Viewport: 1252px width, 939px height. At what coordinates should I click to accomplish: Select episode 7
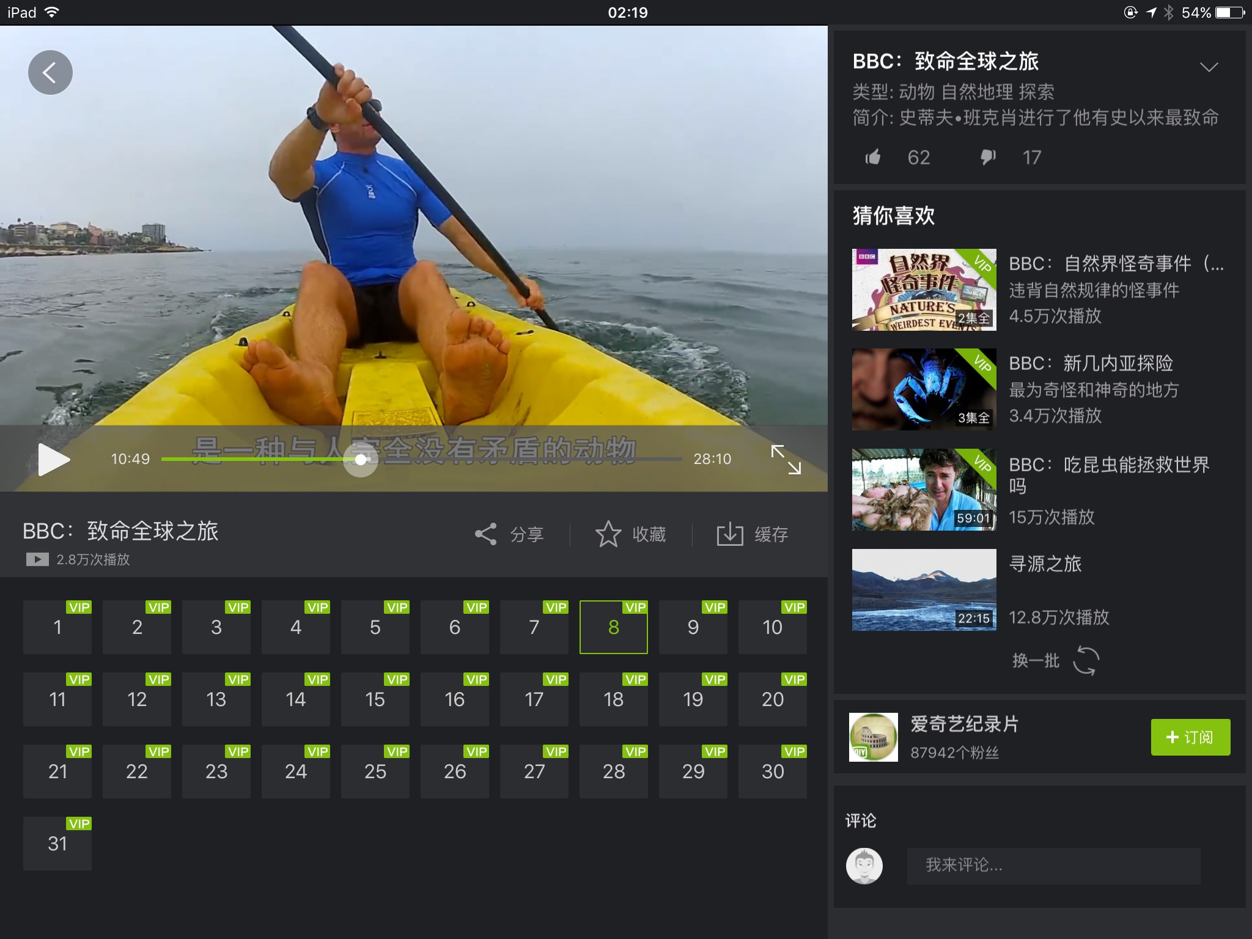point(534,627)
